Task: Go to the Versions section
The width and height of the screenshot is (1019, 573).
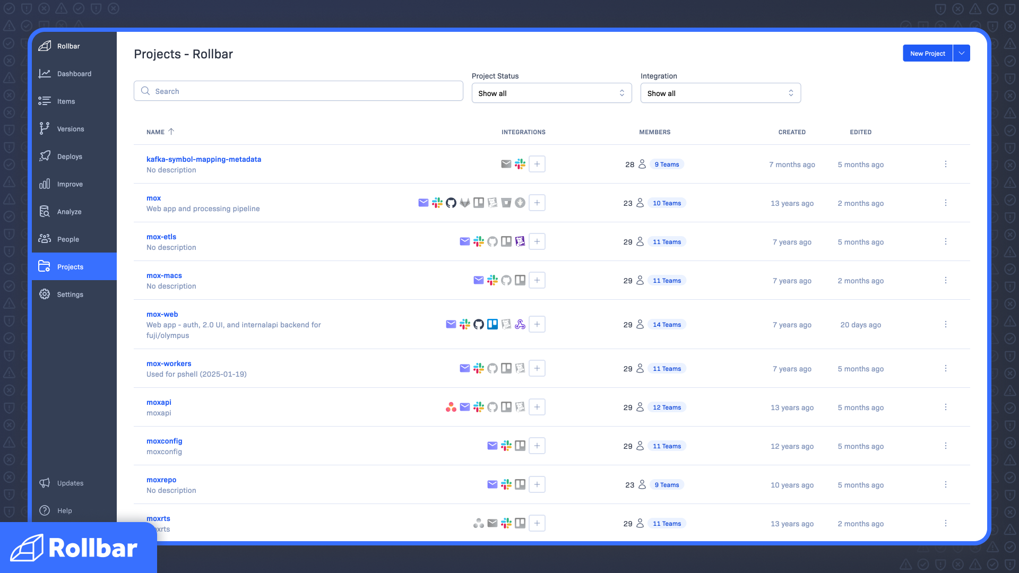Action: point(70,129)
